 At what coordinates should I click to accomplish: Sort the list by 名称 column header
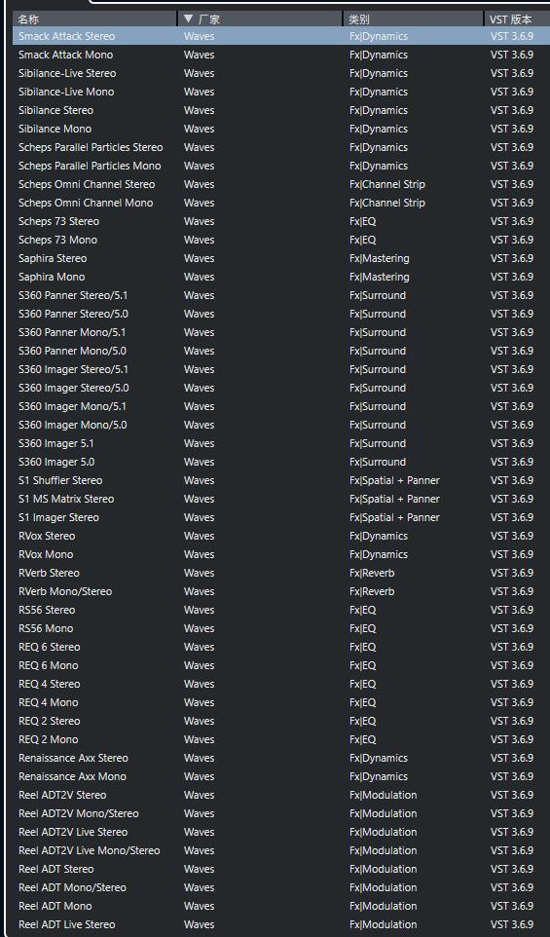pos(95,19)
